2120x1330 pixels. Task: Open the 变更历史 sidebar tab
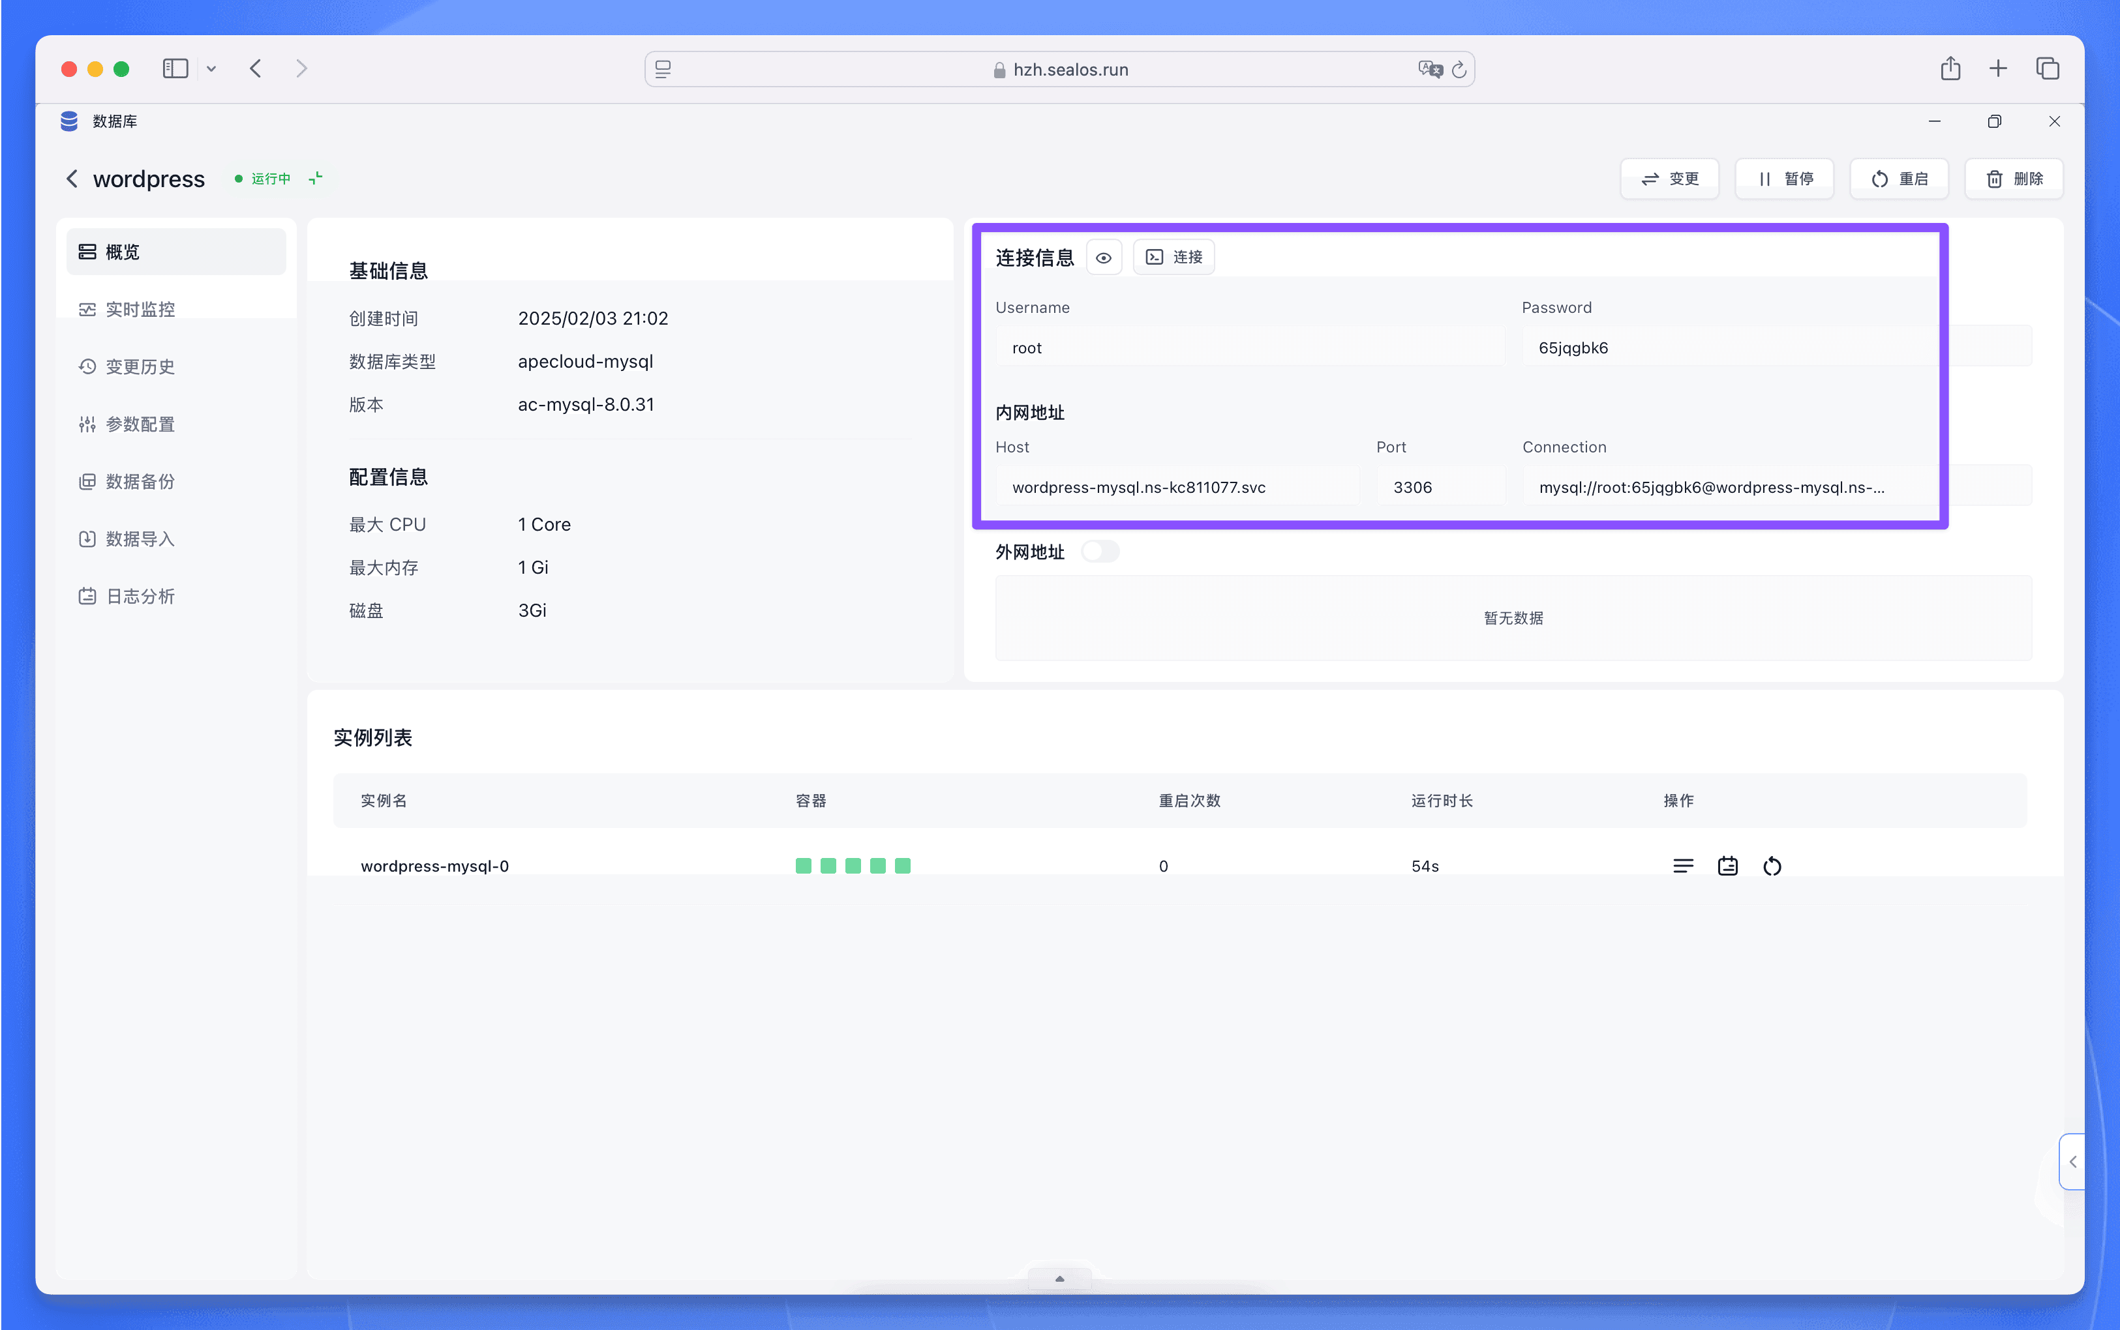tap(176, 367)
